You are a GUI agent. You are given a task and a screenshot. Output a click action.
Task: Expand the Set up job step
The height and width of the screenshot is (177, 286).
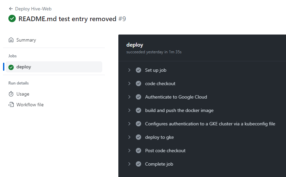pyautogui.click(x=129, y=70)
